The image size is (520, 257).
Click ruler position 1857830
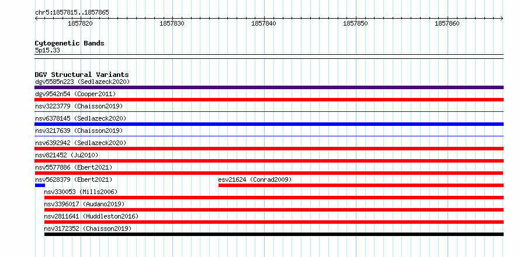pos(172,23)
